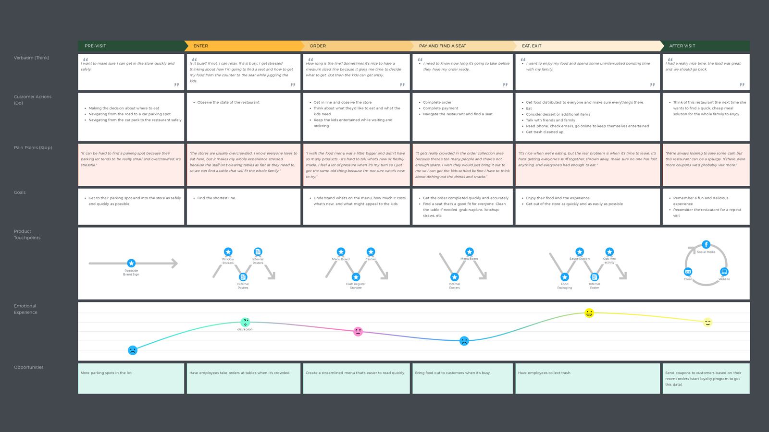Click 'Talk with friends and family' bullet
This screenshot has width=769, height=432.
pyautogui.click(x=550, y=120)
